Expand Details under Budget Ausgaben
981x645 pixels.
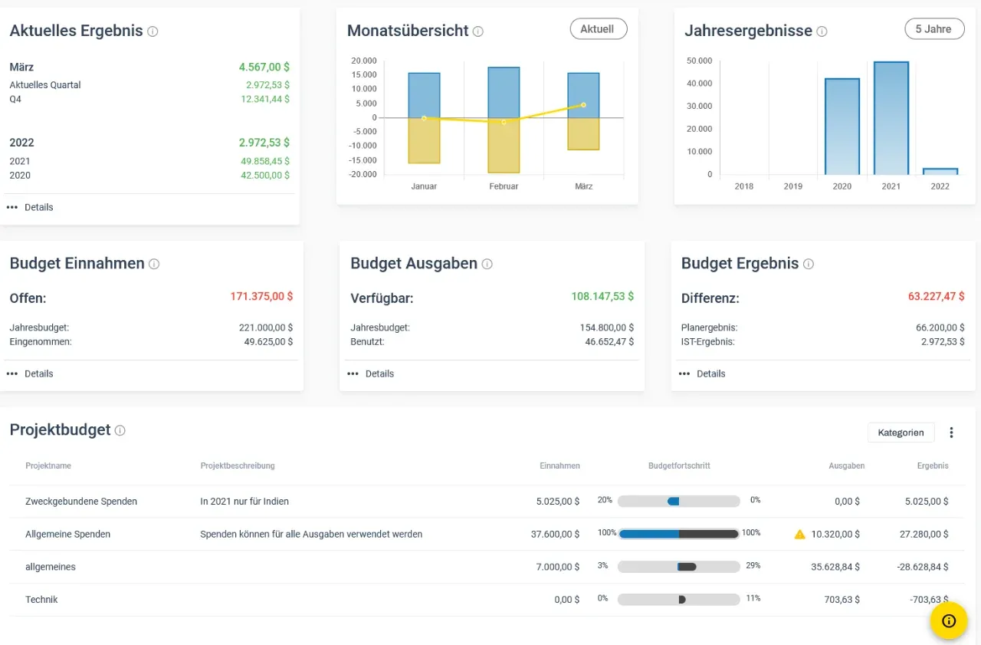371,374
